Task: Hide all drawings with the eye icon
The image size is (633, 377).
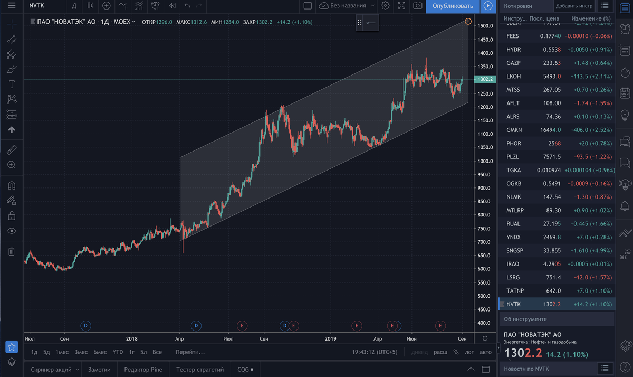Action: (x=12, y=231)
